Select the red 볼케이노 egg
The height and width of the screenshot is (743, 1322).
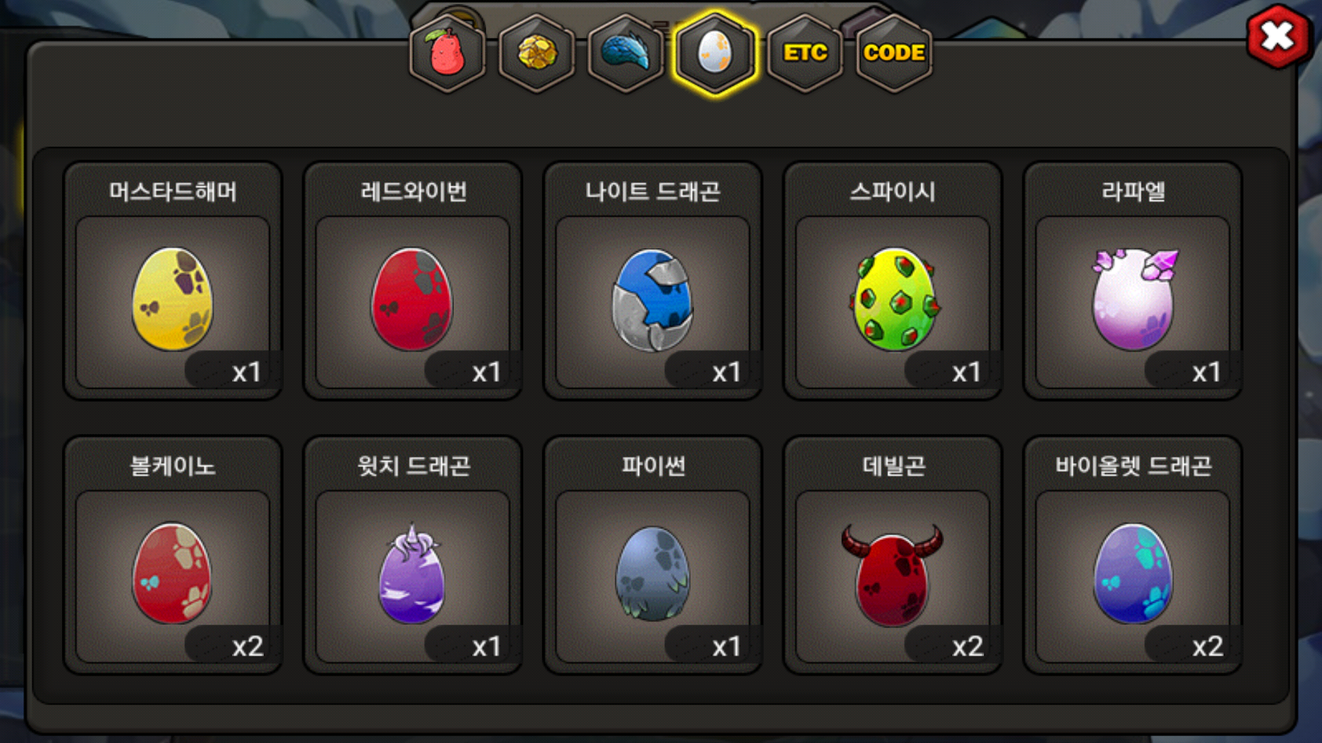point(172,573)
